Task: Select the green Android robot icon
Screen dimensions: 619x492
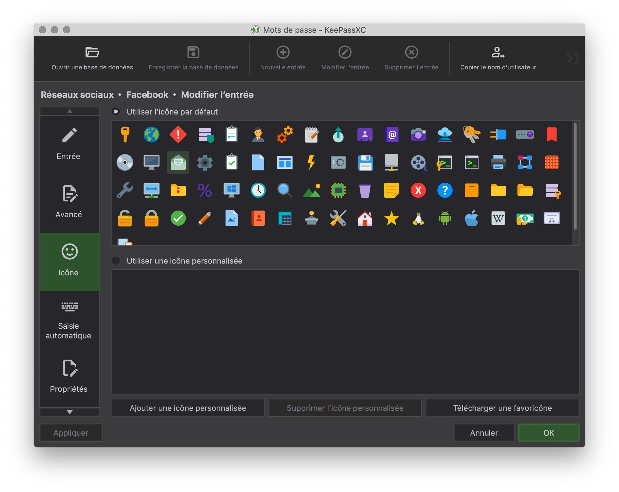Action: [x=445, y=218]
